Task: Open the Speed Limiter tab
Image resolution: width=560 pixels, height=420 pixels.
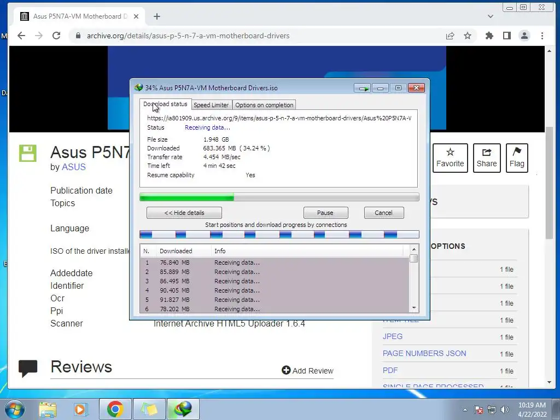Action: click(x=211, y=105)
